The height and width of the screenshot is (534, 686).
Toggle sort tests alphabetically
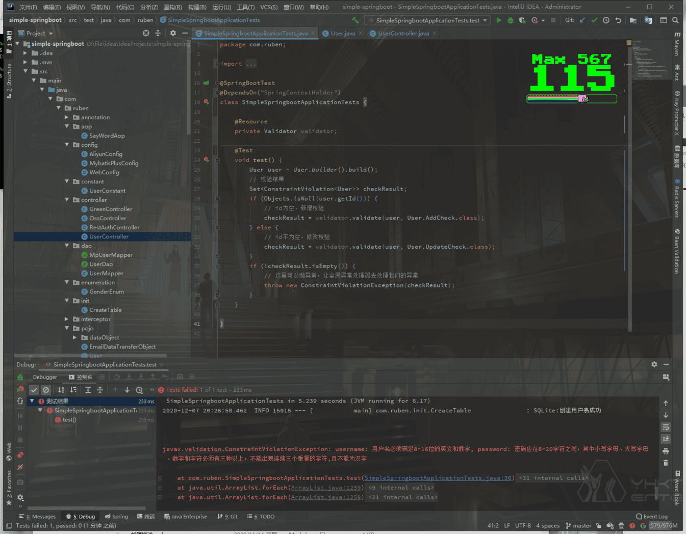61,390
